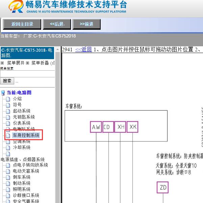Click the page icon beside 倒车系统
The height and width of the screenshot is (203, 203).
coord(8,178)
